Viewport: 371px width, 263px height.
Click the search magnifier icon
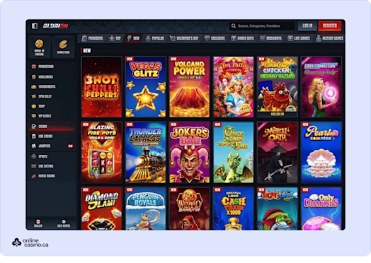point(234,25)
